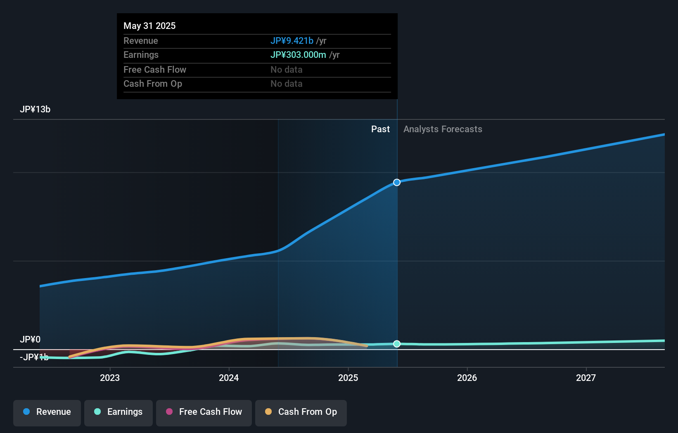Toggle the Cash From Op legend button

(301, 413)
